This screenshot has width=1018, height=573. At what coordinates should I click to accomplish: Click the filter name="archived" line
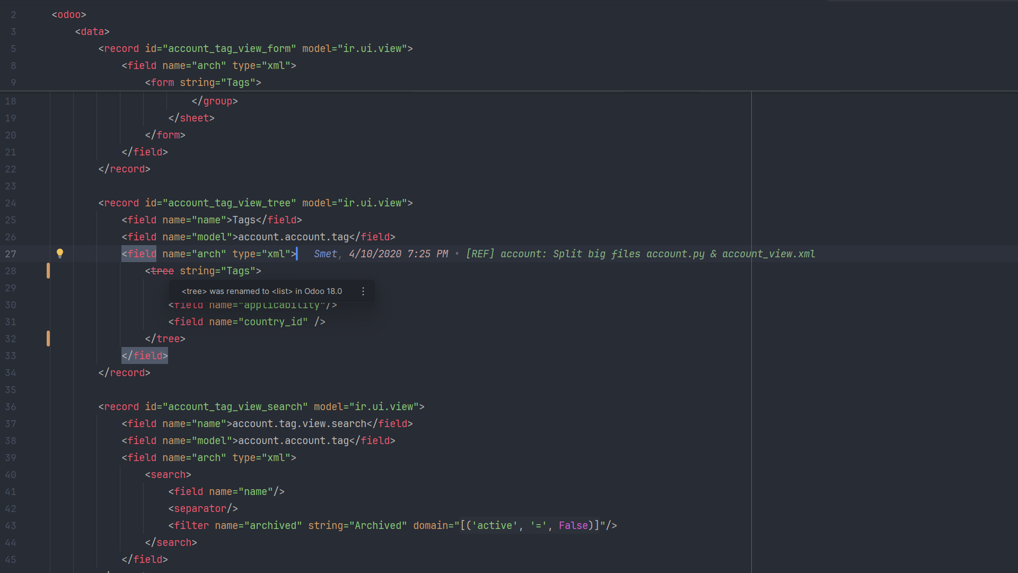[393, 526]
